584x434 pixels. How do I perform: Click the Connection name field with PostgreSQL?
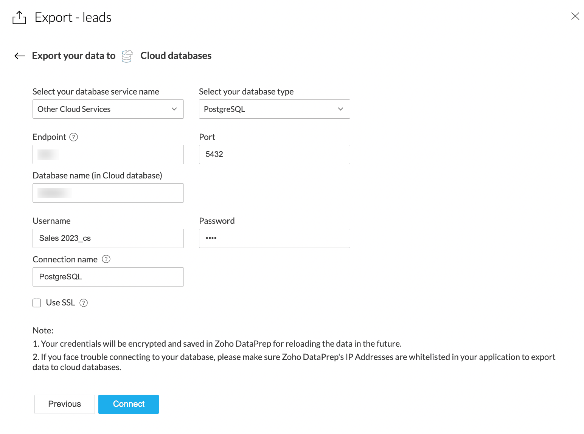(108, 277)
